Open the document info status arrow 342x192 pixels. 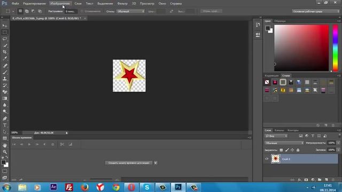click(67, 133)
